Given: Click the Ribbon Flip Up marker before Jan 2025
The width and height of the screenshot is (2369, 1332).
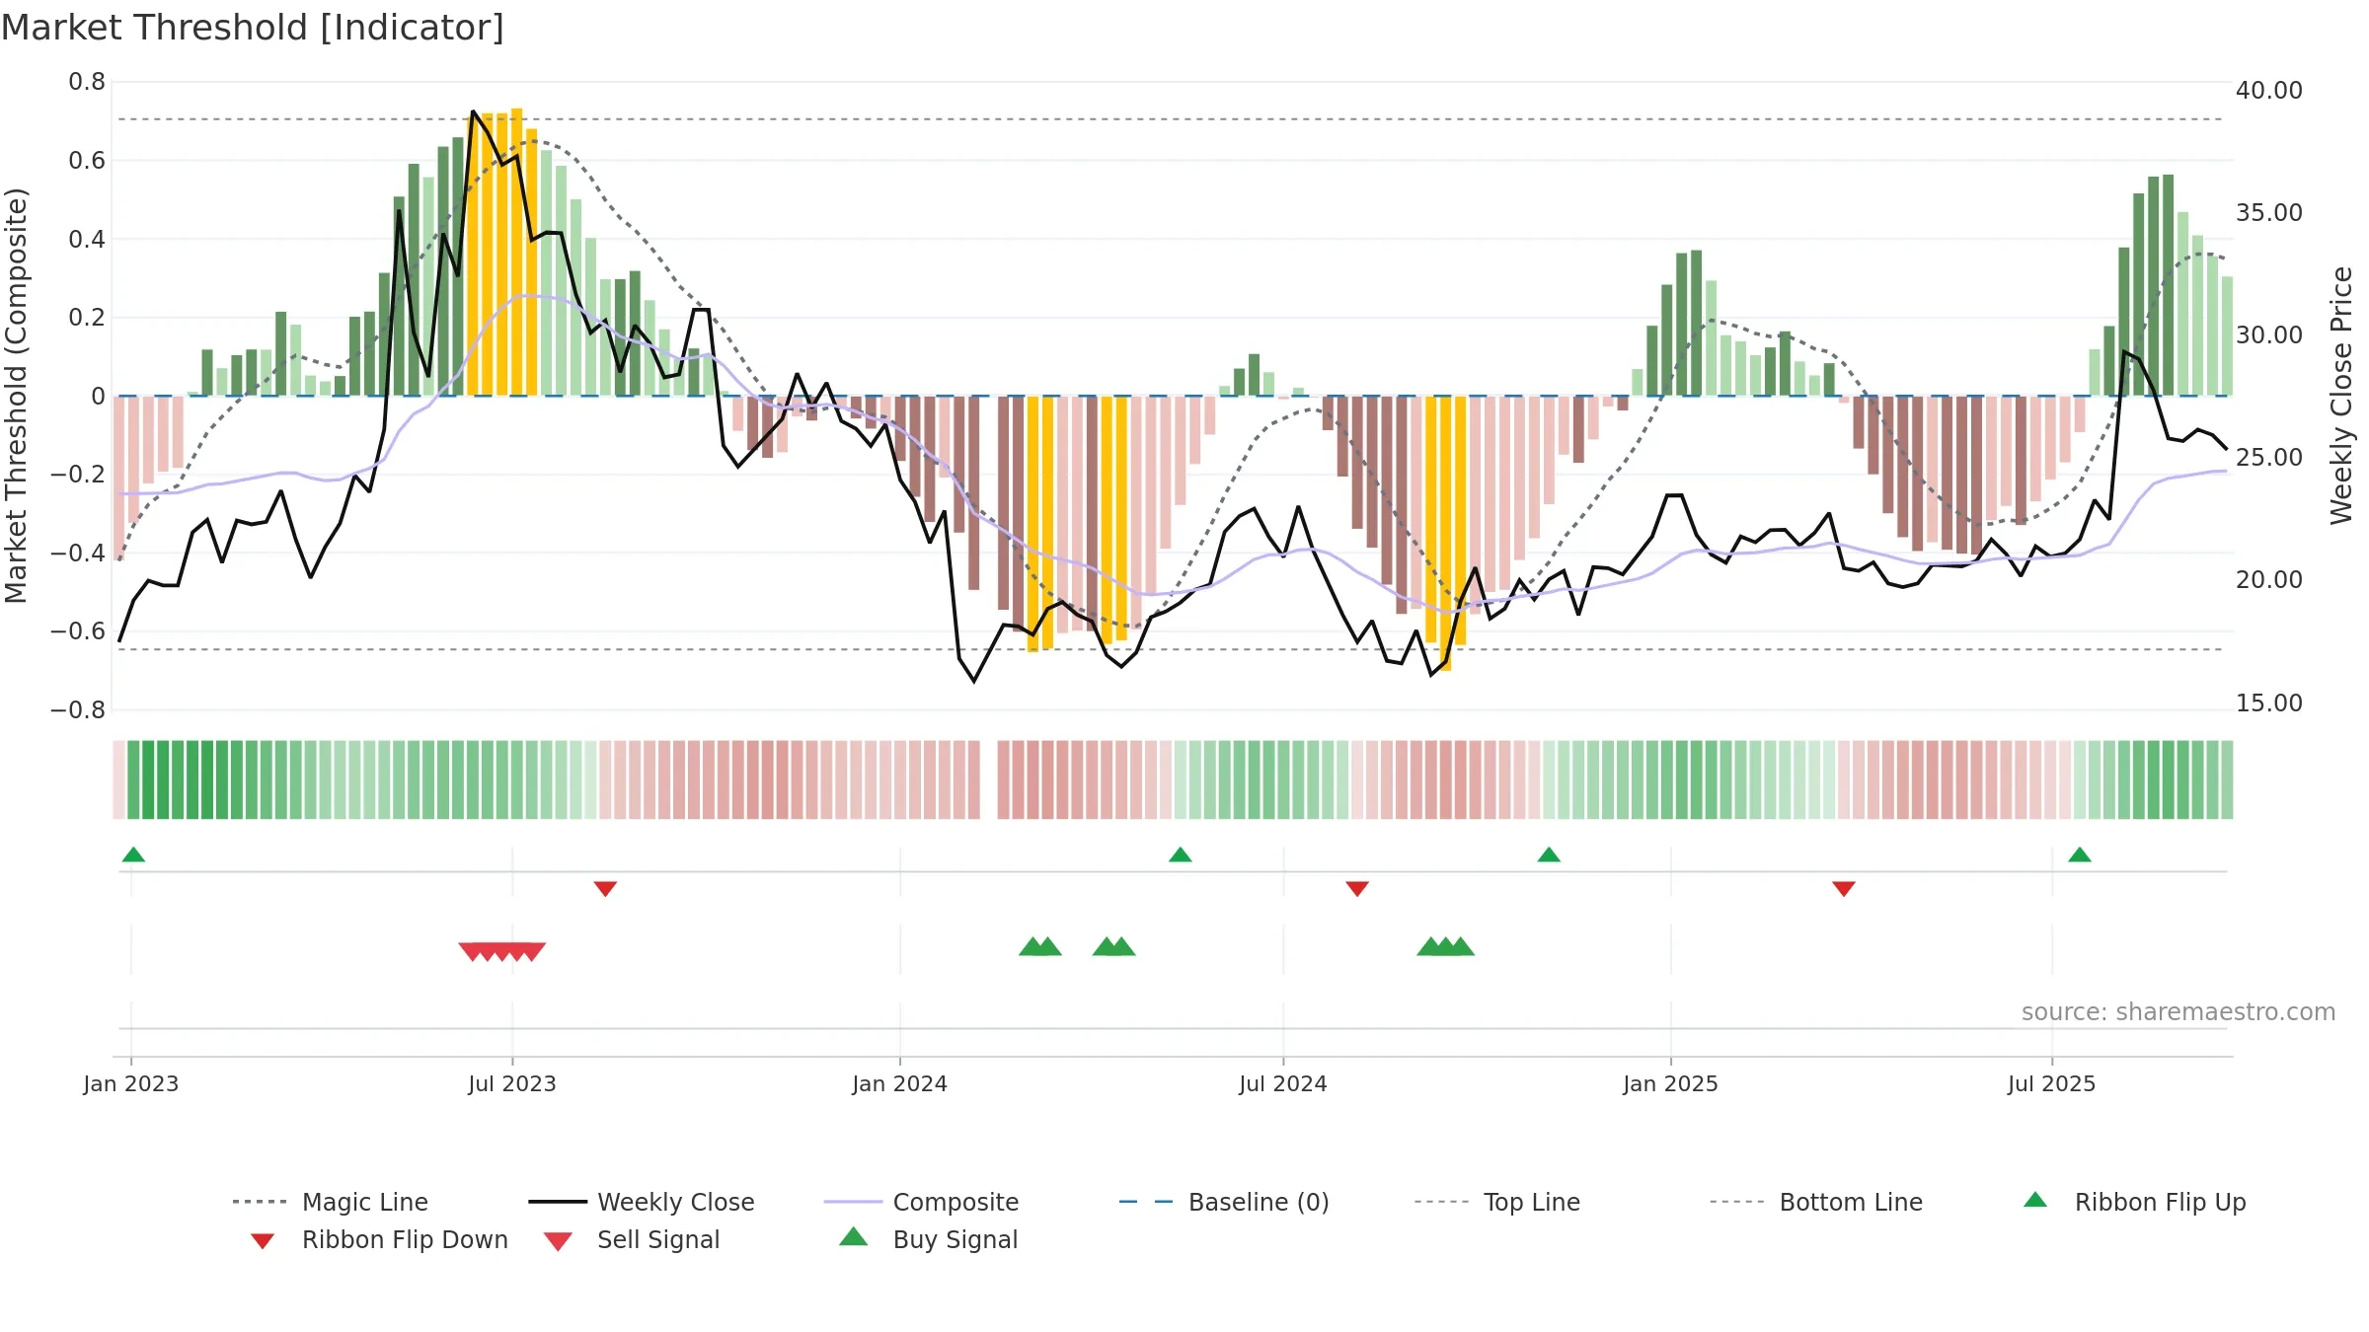Looking at the screenshot, I should click(x=1549, y=854).
